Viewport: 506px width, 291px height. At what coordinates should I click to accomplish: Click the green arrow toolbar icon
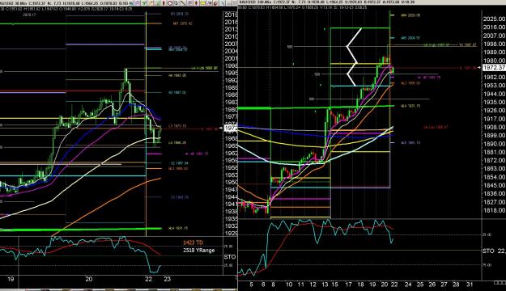coord(144,3)
